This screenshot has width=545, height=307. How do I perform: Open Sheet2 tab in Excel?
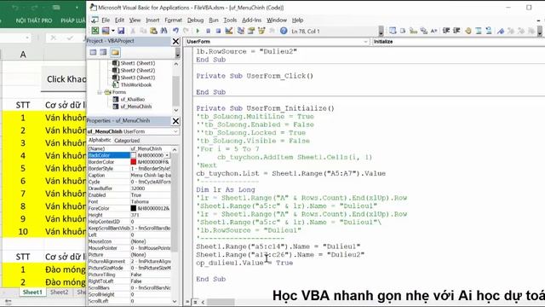pyautogui.click(x=59, y=293)
